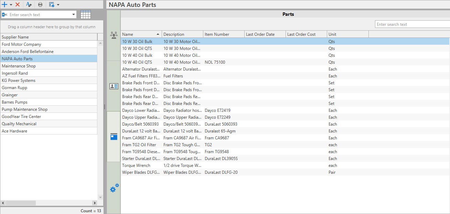
Task: Select the Dayco Upper Radiator part row
Action: 285,117
